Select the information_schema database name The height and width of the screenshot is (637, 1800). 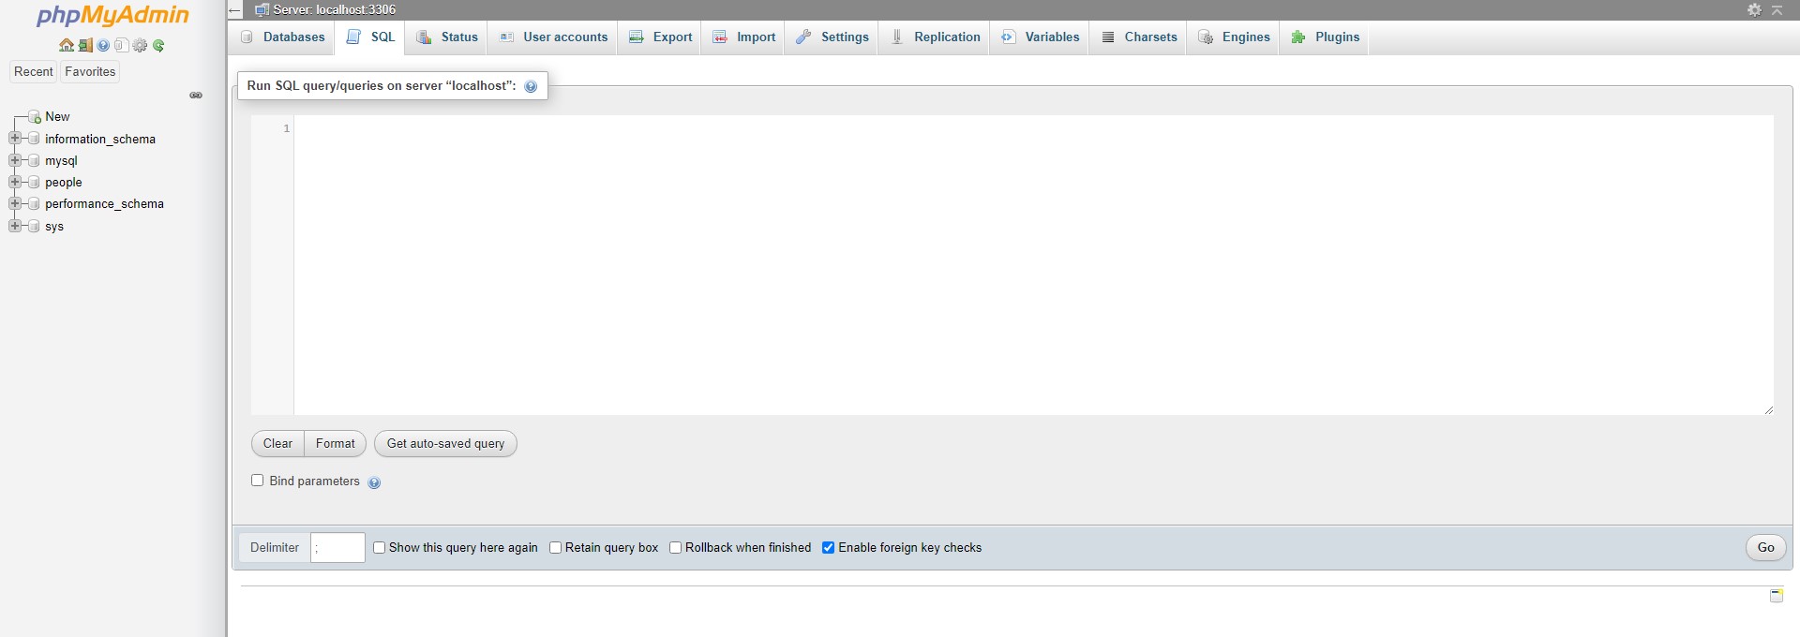pos(100,139)
